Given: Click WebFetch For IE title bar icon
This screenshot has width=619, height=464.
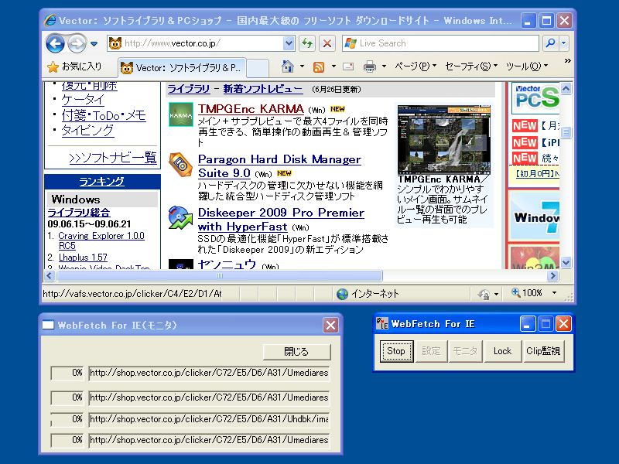Looking at the screenshot, I should (x=381, y=323).
